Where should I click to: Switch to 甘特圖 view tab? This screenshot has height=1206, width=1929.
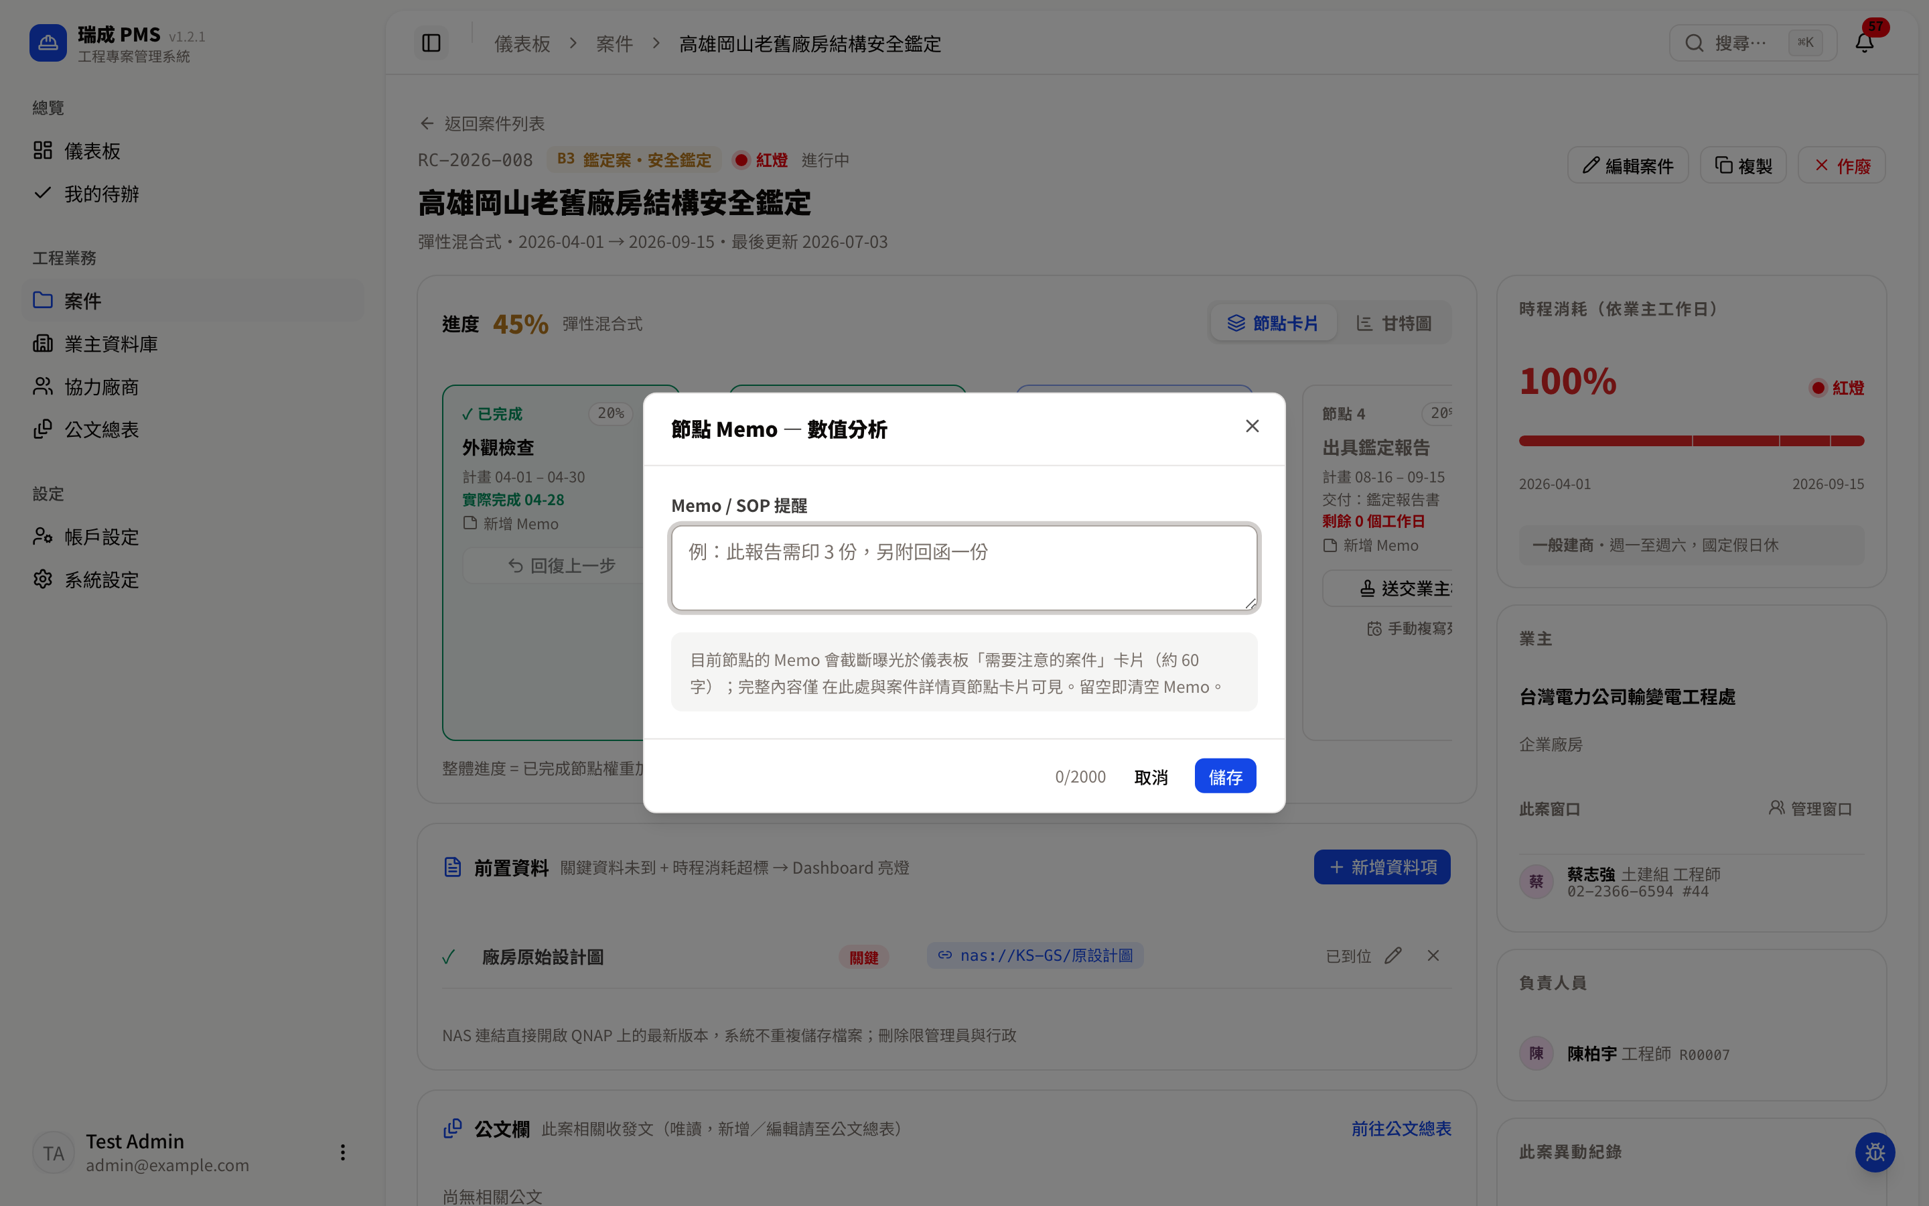point(1394,323)
